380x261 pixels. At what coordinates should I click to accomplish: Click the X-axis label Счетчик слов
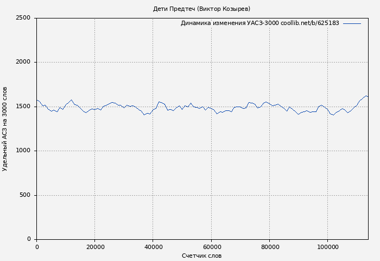(x=201, y=256)
